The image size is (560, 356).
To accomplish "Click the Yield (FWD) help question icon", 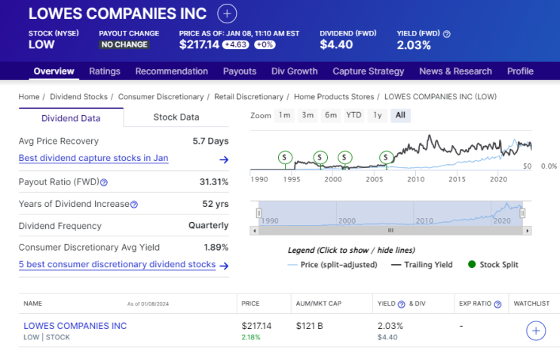I will (x=447, y=34).
